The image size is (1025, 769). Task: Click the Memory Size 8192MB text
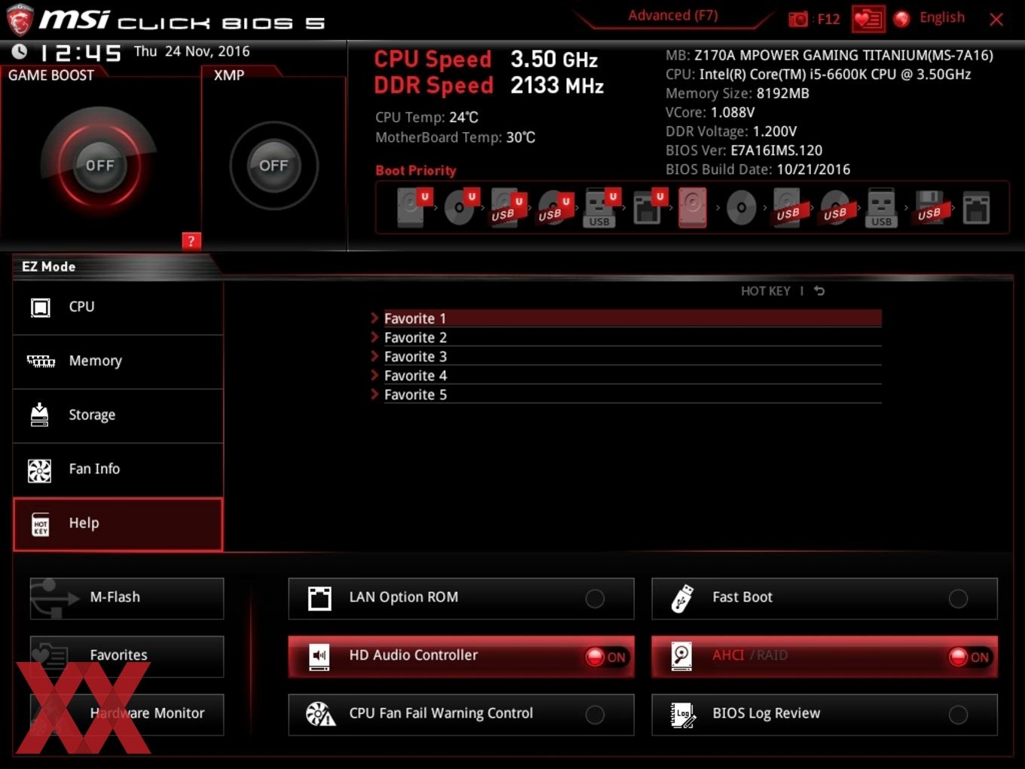point(737,93)
